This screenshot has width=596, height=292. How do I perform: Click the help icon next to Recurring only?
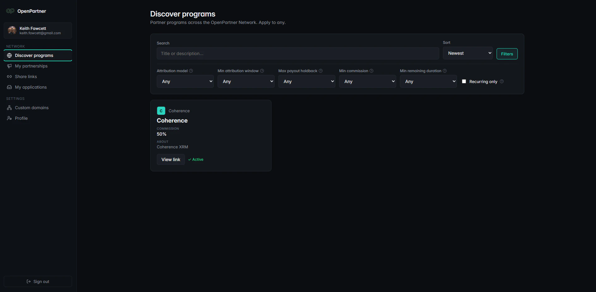(502, 81)
